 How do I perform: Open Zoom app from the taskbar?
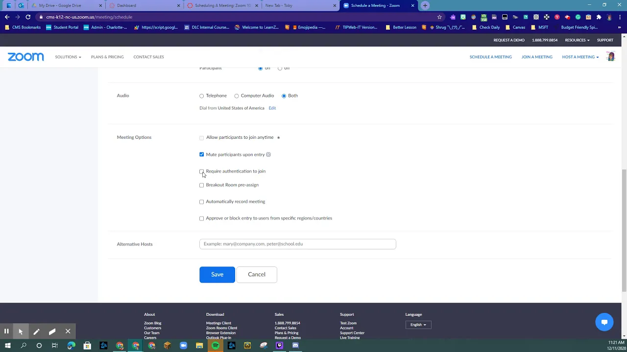pos(183,346)
